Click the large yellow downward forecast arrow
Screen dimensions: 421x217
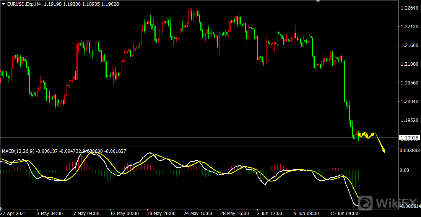(x=380, y=144)
